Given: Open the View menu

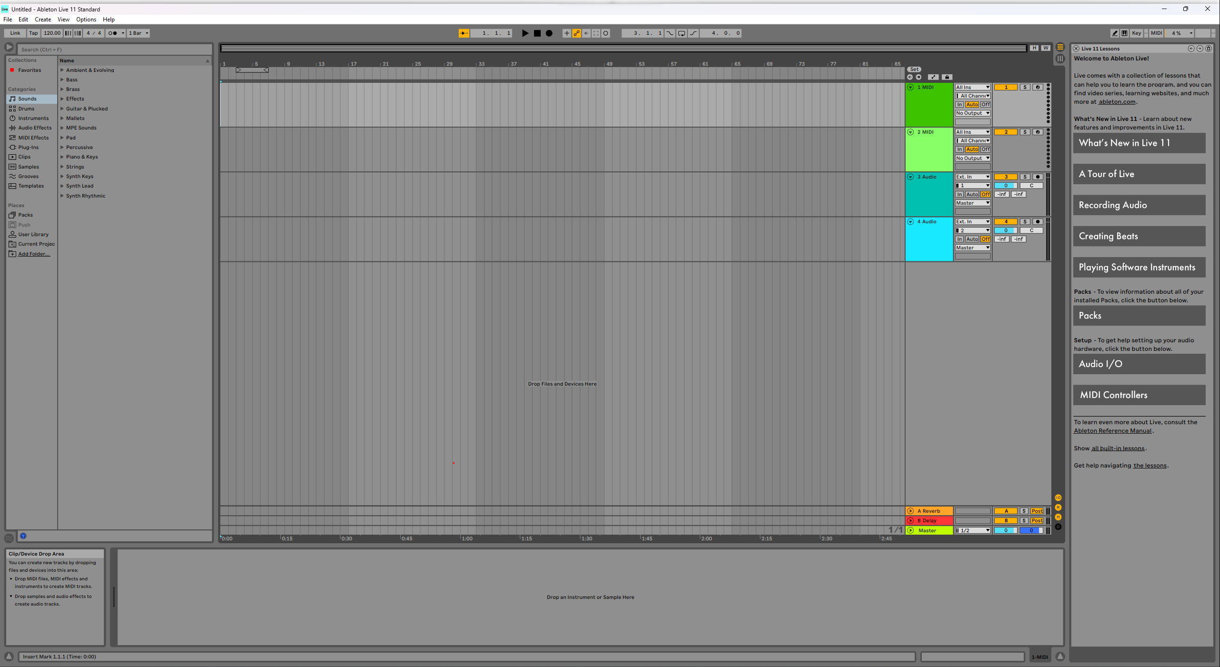Looking at the screenshot, I should [63, 20].
